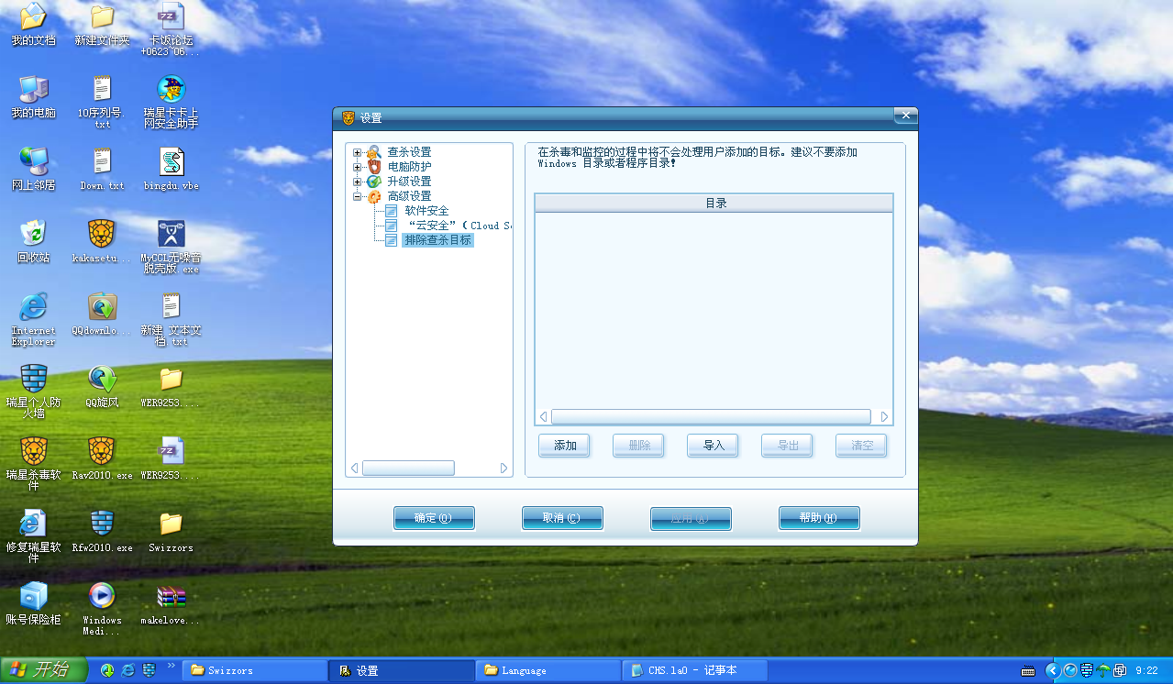Open the "云安全" Cloud settings page

(x=458, y=226)
